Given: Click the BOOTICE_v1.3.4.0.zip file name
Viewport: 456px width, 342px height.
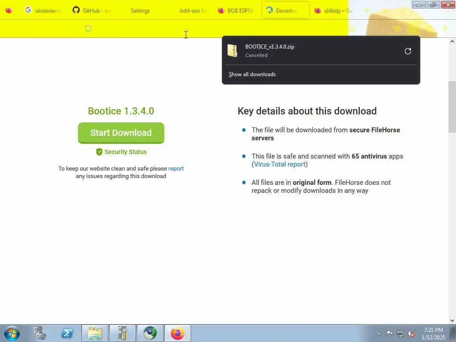Looking at the screenshot, I should click(x=270, y=46).
